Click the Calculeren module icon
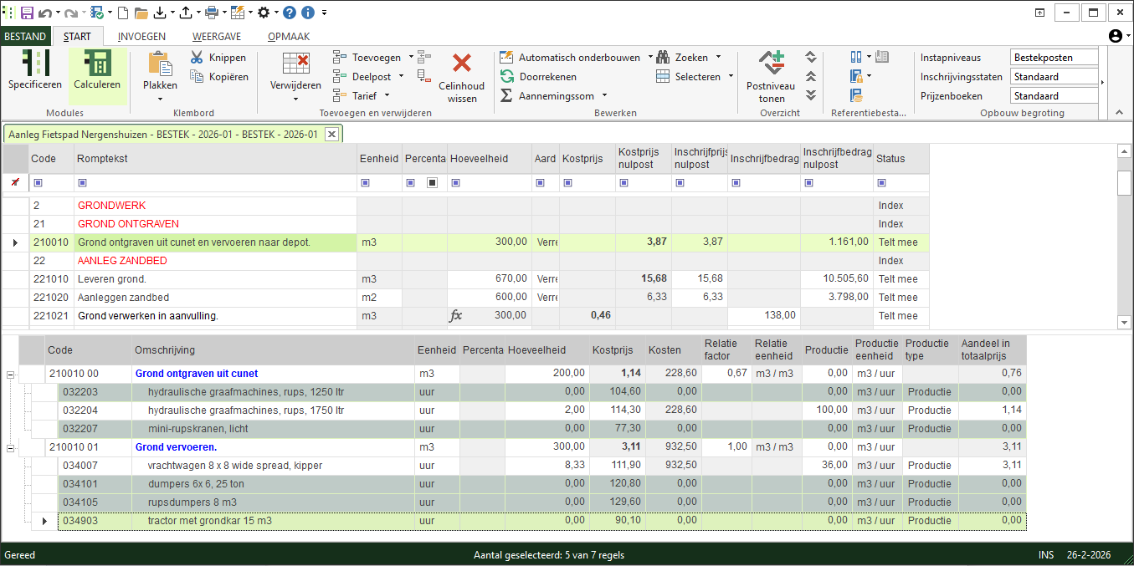Viewport: 1134px width, 566px height. click(x=97, y=65)
